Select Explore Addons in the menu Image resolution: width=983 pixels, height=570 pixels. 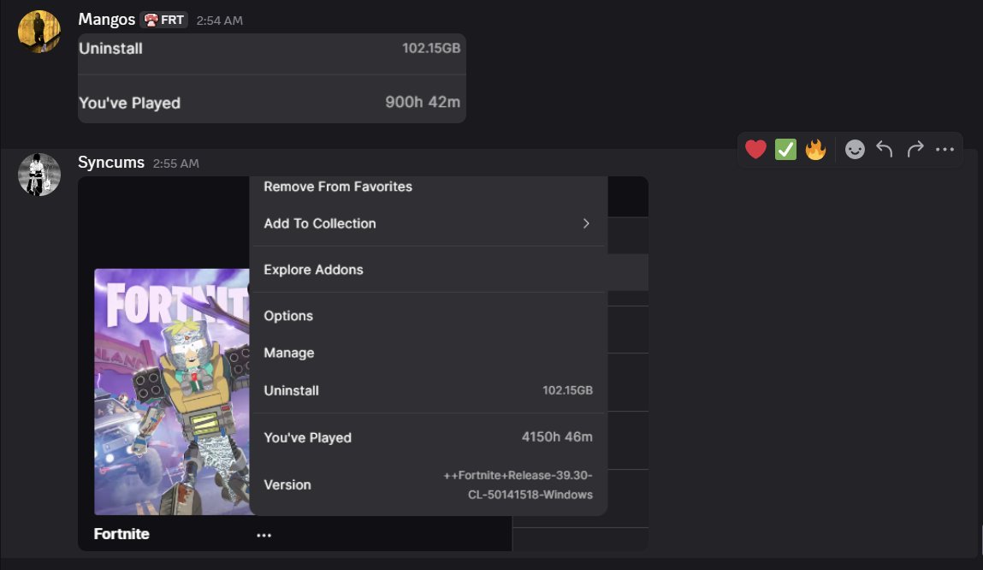point(313,270)
